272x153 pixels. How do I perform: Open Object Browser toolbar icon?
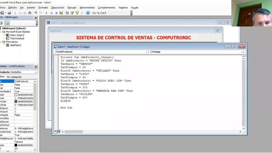click(77, 13)
